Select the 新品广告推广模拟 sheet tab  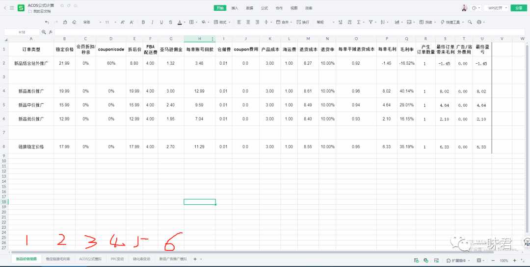click(x=173, y=259)
